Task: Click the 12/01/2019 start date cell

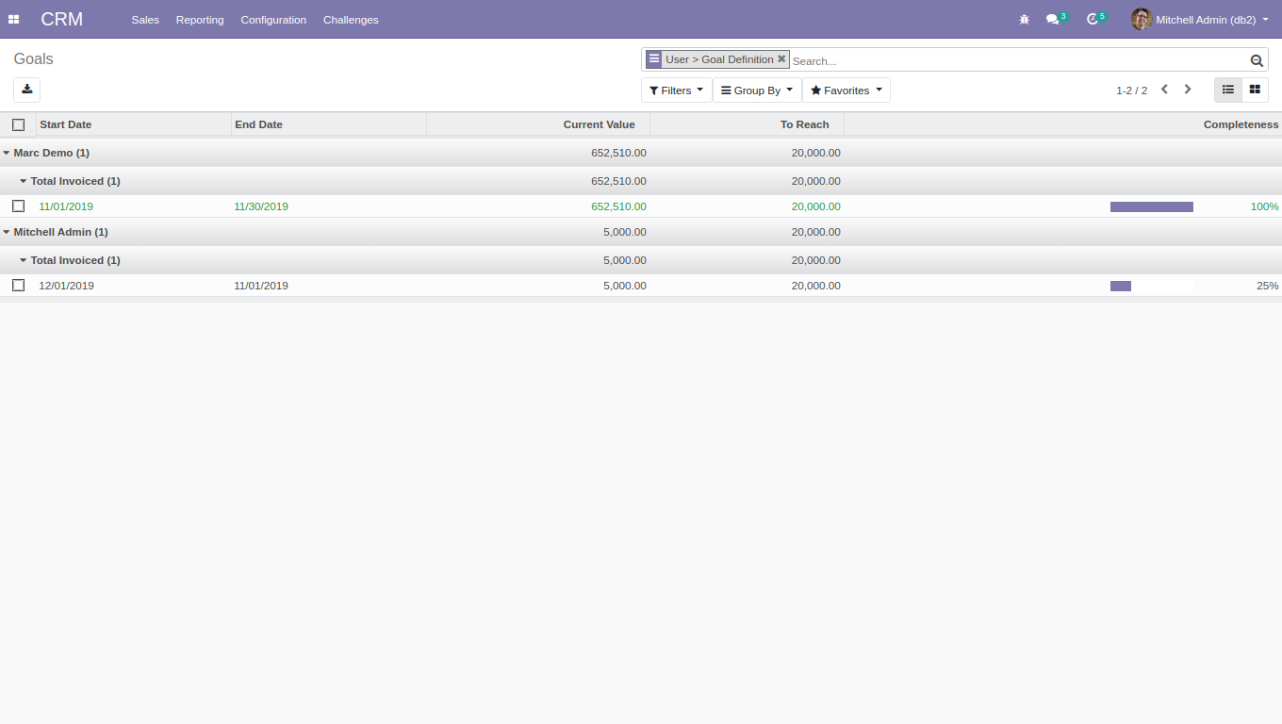Action: [66, 286]
